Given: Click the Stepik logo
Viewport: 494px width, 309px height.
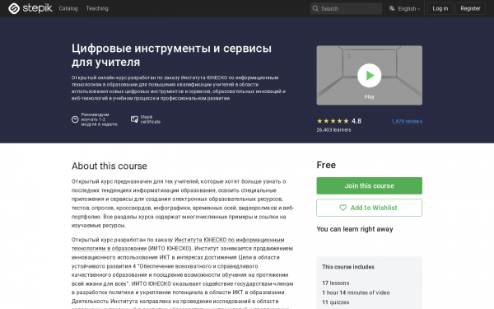Looking at the screenshot, I should (x=30, y=8).
